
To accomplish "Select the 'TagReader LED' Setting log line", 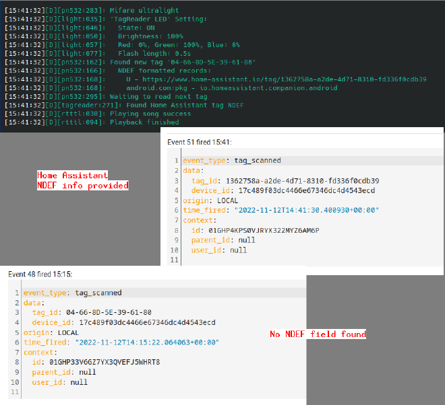I will click(106, 19).
